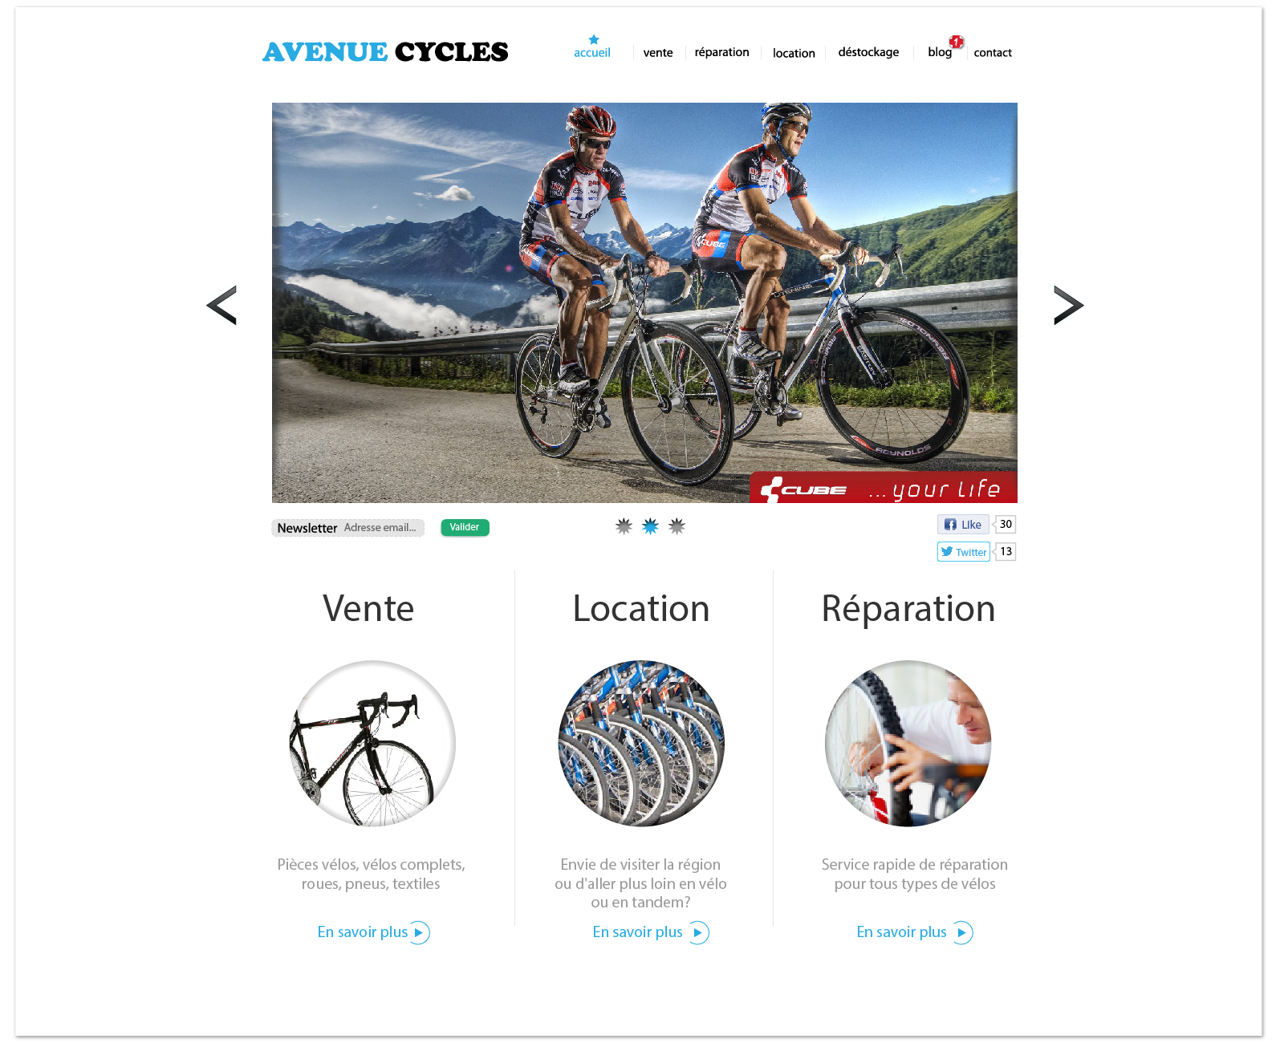
Task: Open the réparation navigation page
Action: click(721, 52)
